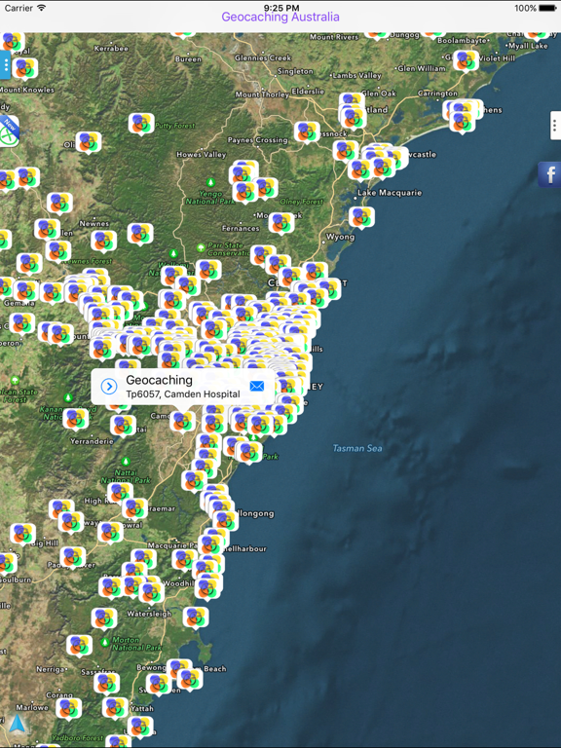Tap the battery indicator in status bar

point(546,8)
